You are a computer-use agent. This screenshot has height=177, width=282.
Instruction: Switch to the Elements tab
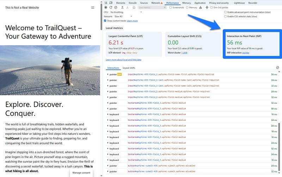pos(121,3)
